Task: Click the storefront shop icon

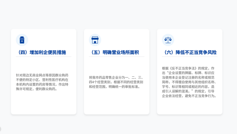Action: [95, 40]
